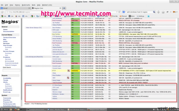This screenshot has width=179, height=111.
Task: Go back using the browser back arrow
Action: click(2, 12)
